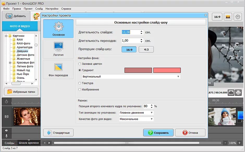Close the Настройки проекта dialog
This screenshot has width=245, height=152.
206,15
